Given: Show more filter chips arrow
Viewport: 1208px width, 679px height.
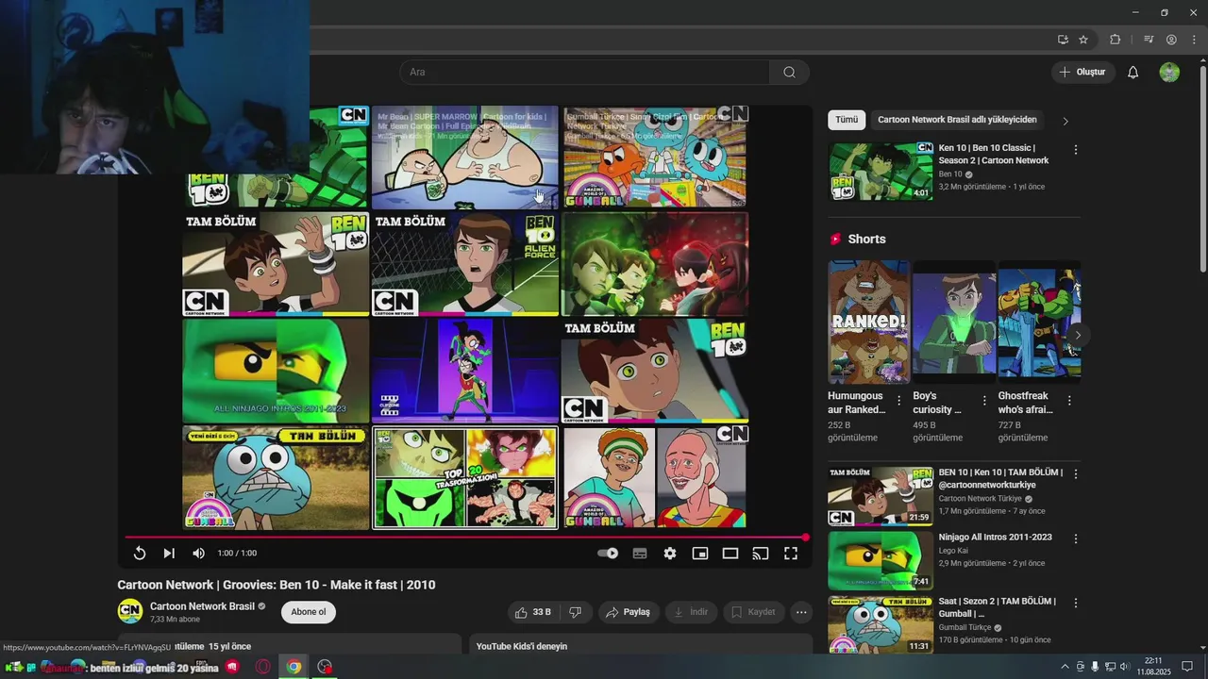Looking at the screenshot, I should coord(1065,121).
